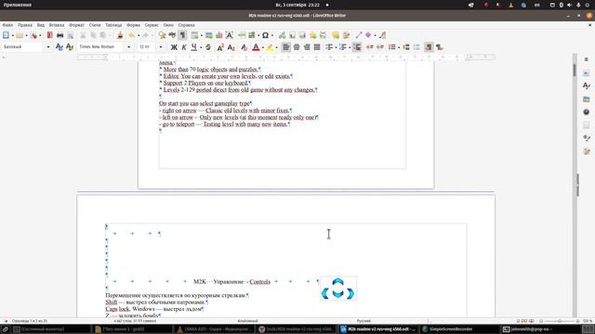Image resolution: width=595 pixels, height=334 pixels.
Task: Insert an image via toolbar icon
Action: (x=209, y=35)
